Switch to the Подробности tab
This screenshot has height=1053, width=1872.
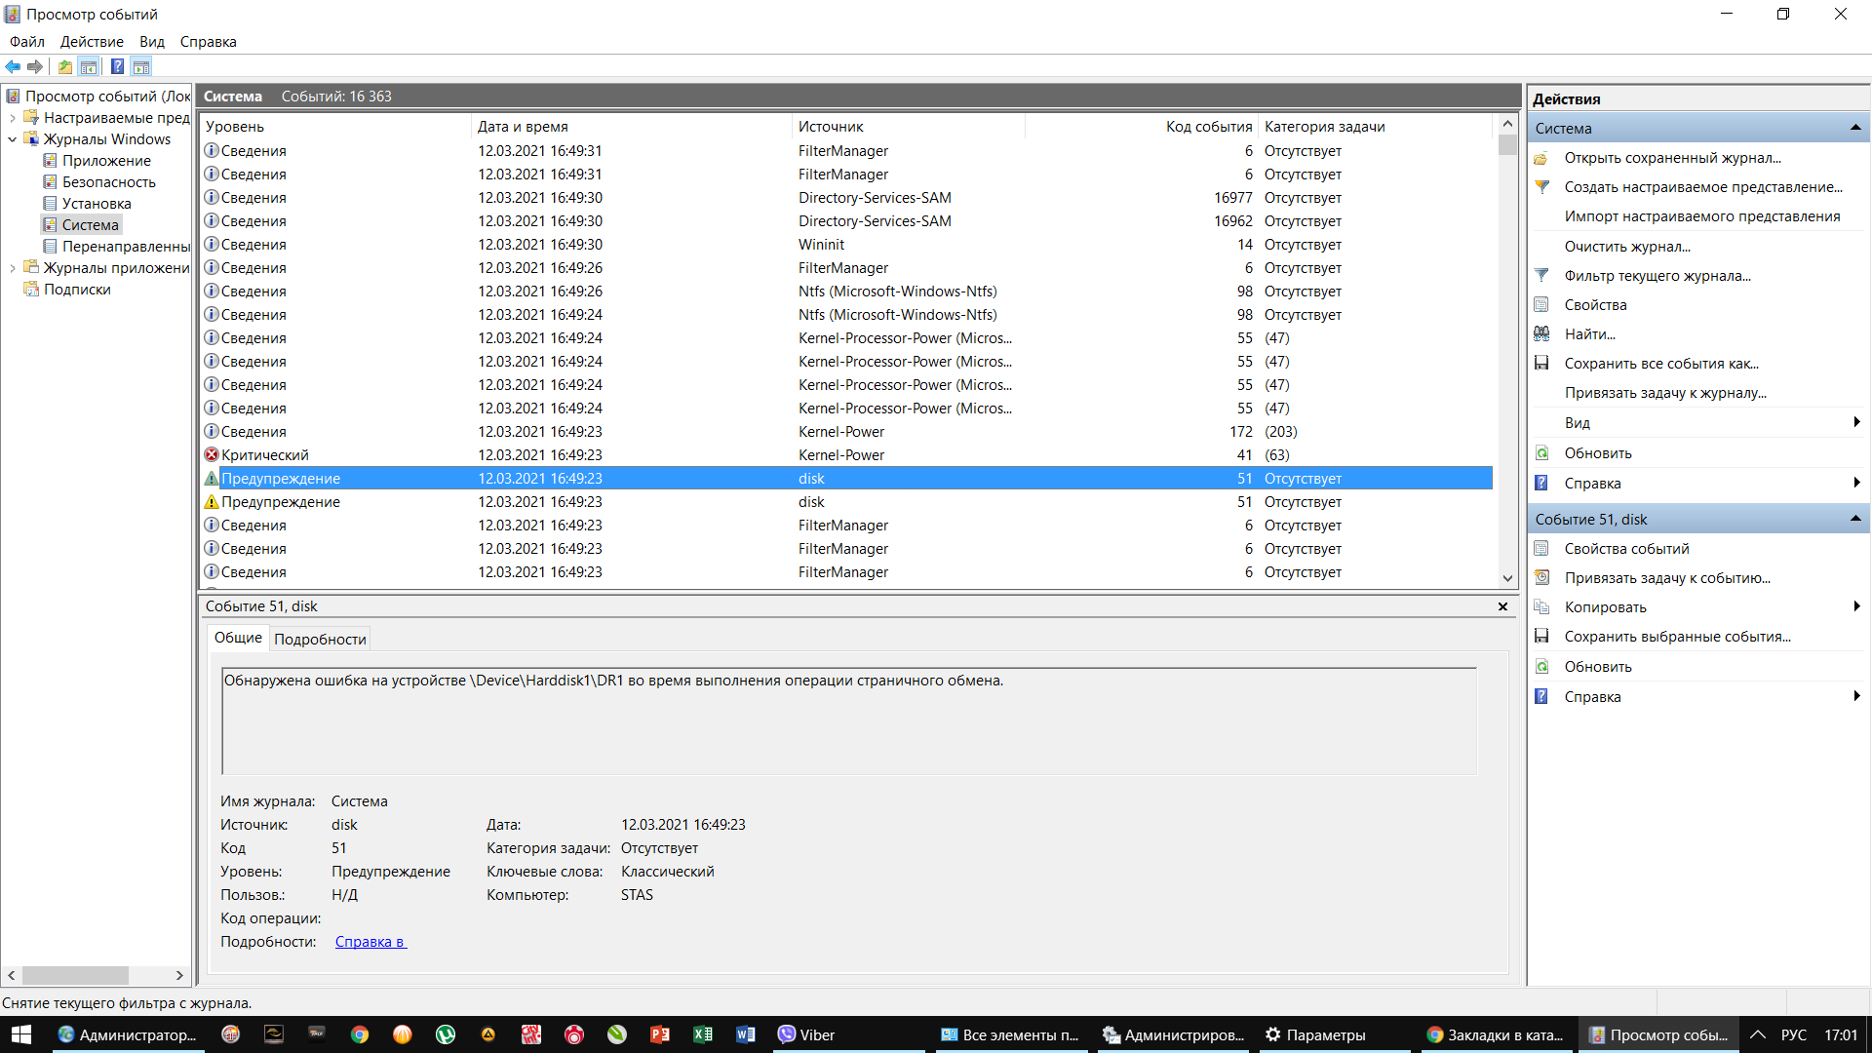320,639
